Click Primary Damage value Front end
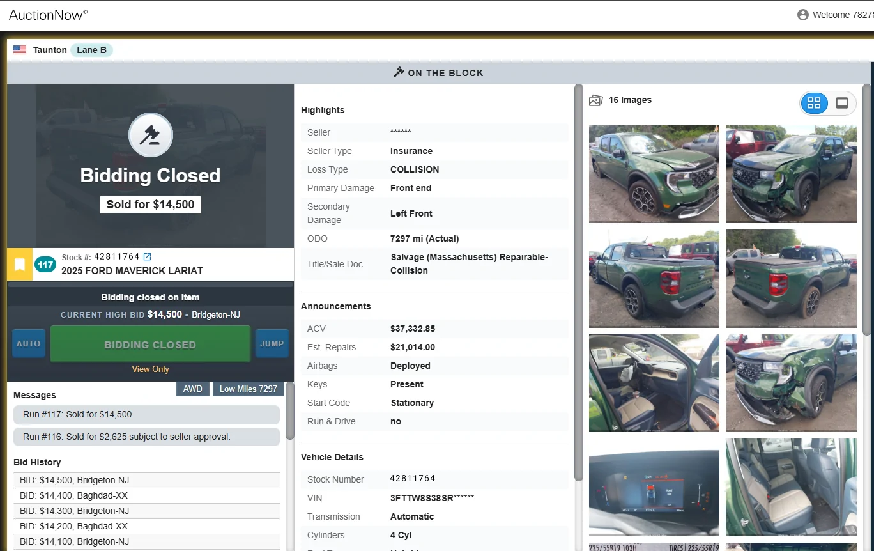Viewport: 874px width, 551px height. pos(411,189)
